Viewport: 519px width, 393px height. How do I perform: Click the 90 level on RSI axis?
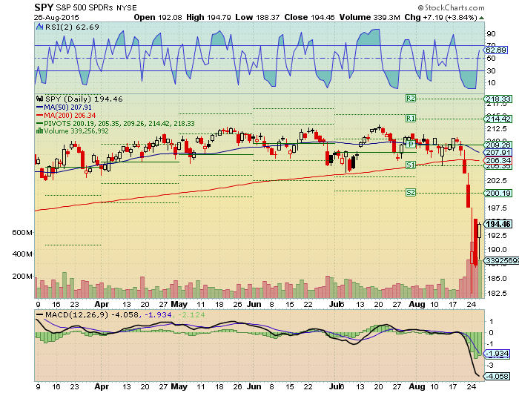point(492,34)
